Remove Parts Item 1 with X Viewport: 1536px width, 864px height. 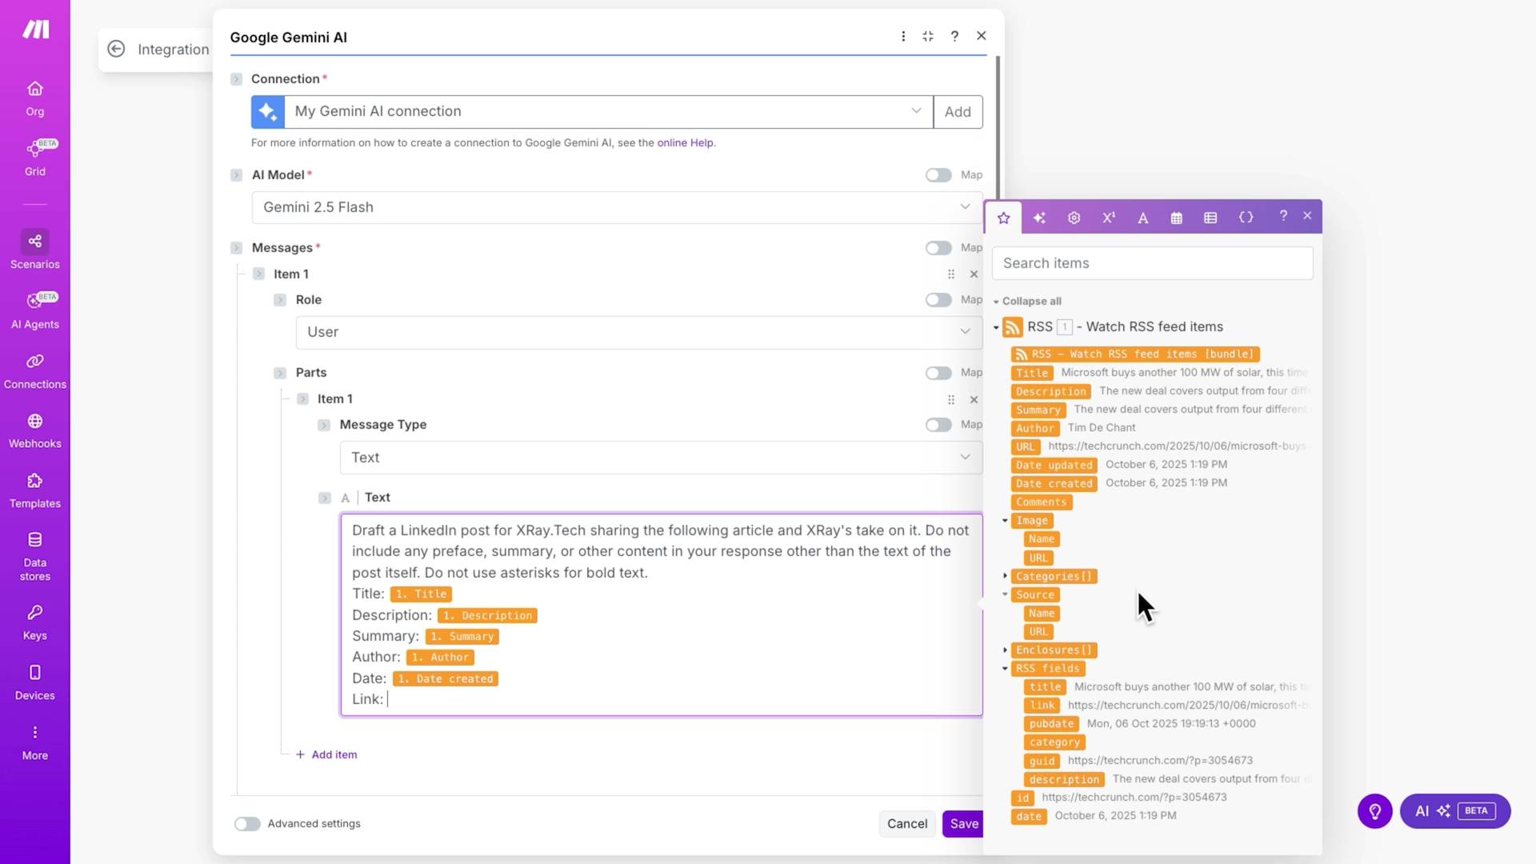click(x=974, y=399)
